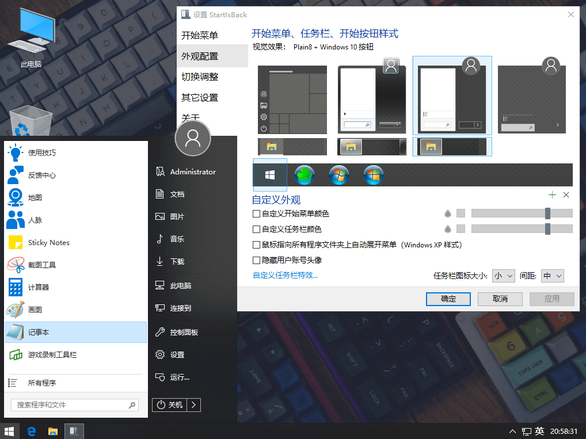Click 确定 button
The image size is (586, 439).
(x=448, y=299)
